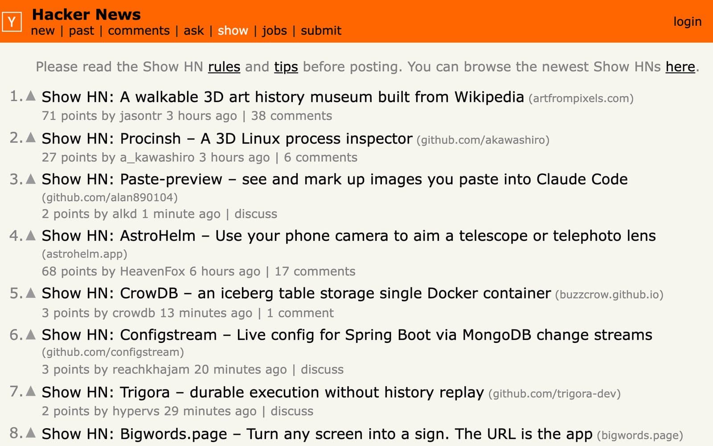This screenshot has height=446, width=713.
Task: Click 'discuss' under the Configstream post
Action: coord(322,370)
